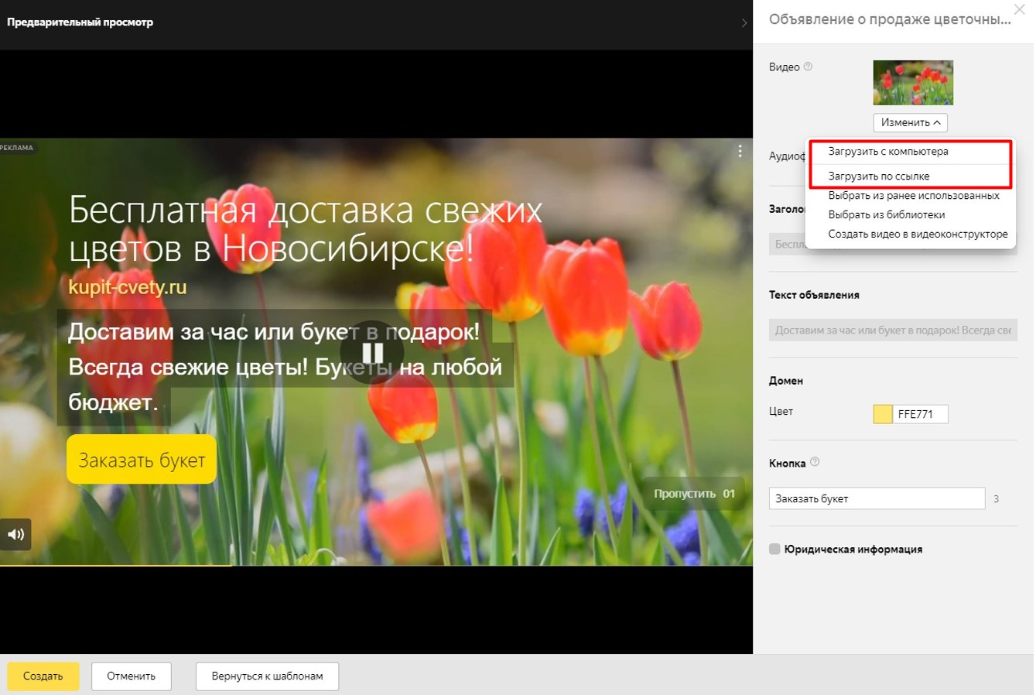This screenshot has width=1036, height=695.
Task: Click the Пропустить skip button
Action: coord(694,494)
